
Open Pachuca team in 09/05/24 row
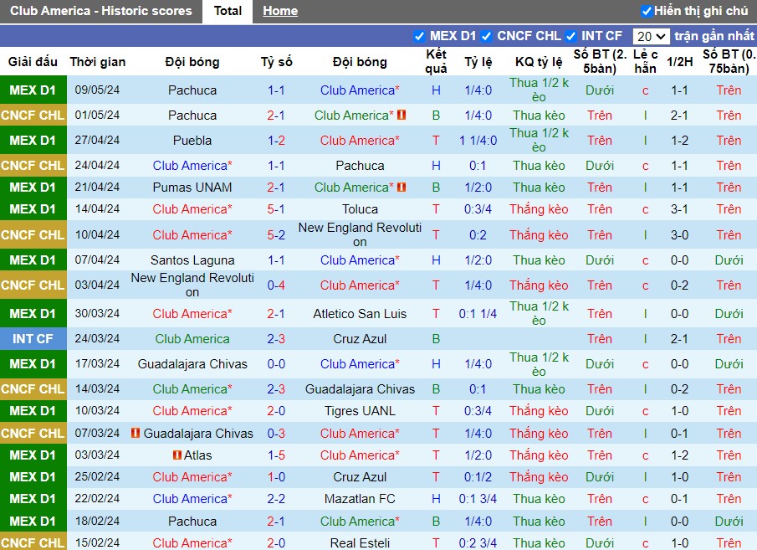pos(192,90)
